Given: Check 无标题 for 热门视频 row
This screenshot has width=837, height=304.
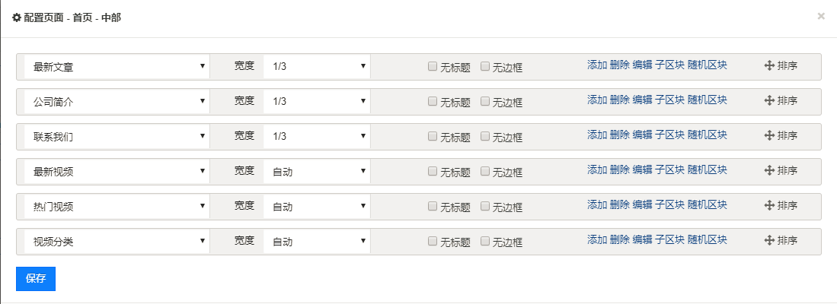Looking at the screenshot, I should [433, 206].
